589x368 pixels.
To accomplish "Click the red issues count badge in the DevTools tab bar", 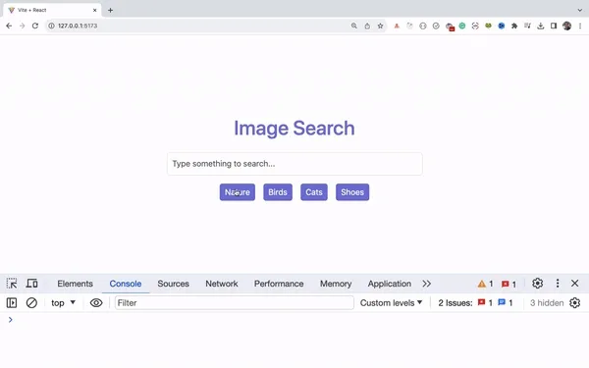I will tap(509, 284).
